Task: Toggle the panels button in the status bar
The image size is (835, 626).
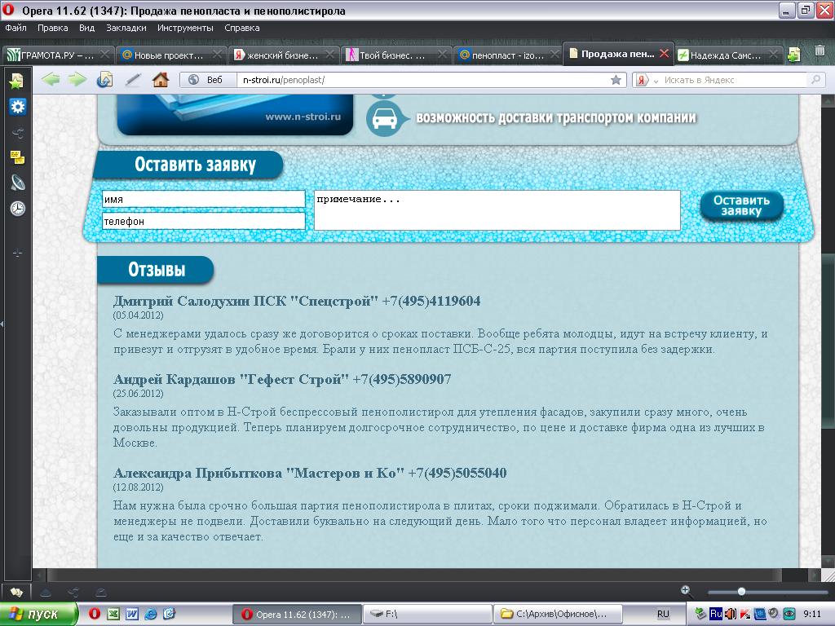Action: pos(16,592)
